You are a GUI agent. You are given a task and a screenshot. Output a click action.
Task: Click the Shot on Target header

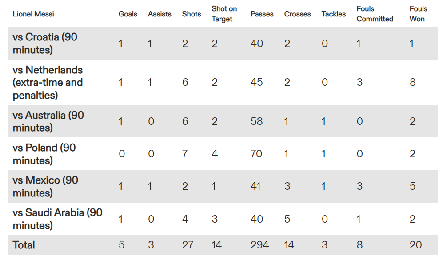(224, 14)
